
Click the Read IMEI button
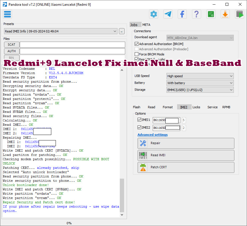(x=186, y=155)
